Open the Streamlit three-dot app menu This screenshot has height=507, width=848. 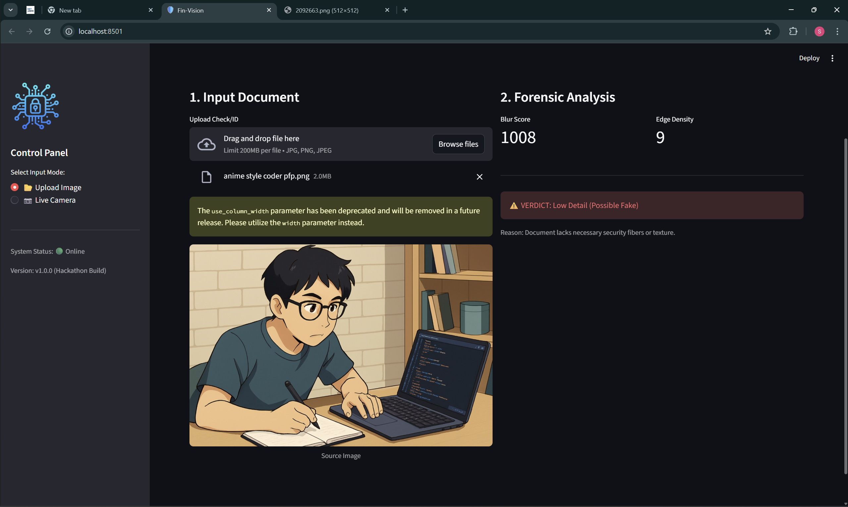click(832, 58)
